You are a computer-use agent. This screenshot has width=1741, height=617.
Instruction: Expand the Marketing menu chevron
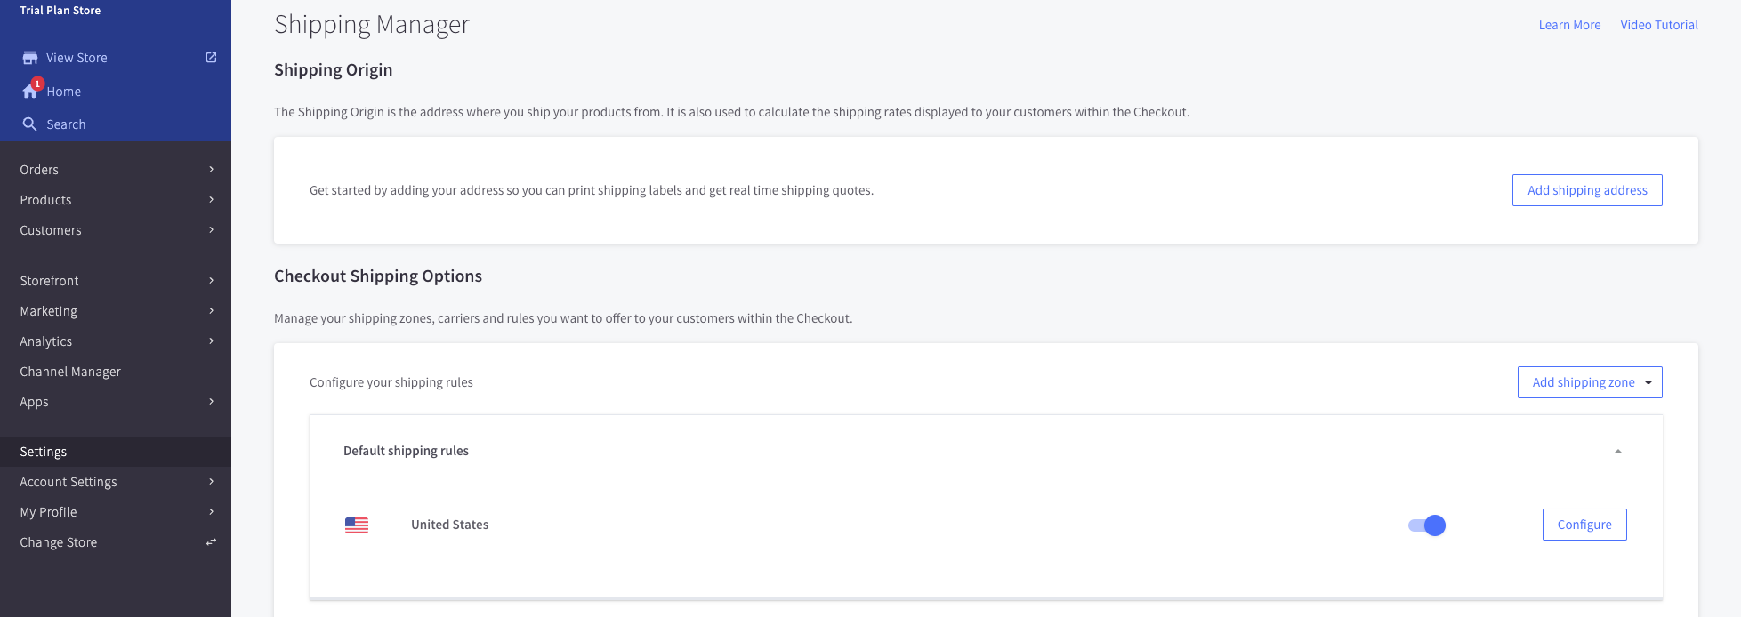[x=211, y=311]
